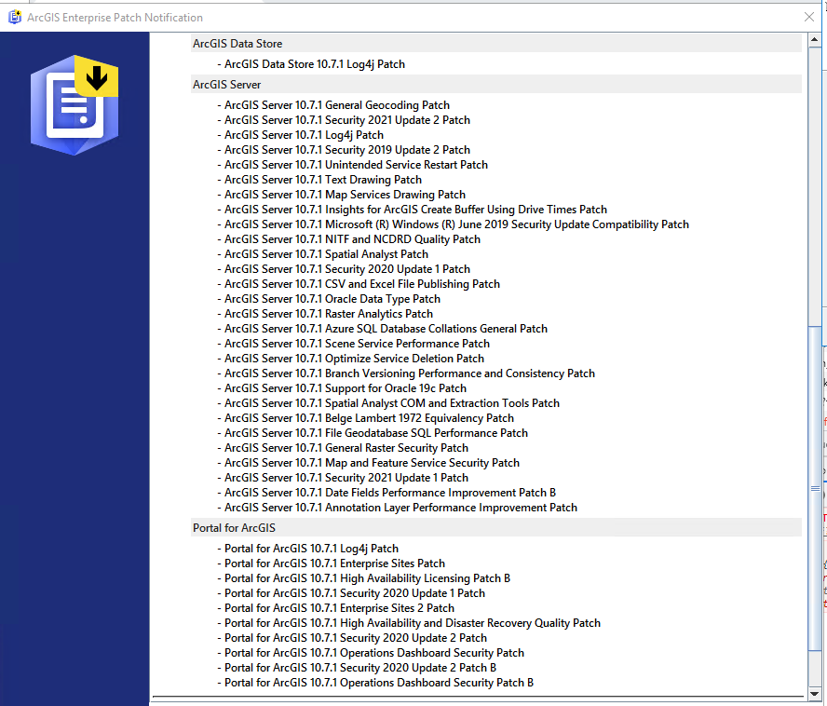The image size is (827, 706).
Task: Click the vertical scrollbar thumb
Action: (815, 489)
